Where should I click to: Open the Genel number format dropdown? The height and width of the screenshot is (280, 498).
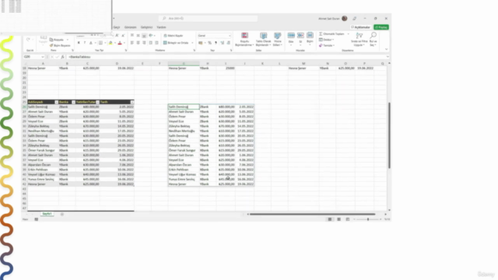pyautogui.click(x=230, y=36)
